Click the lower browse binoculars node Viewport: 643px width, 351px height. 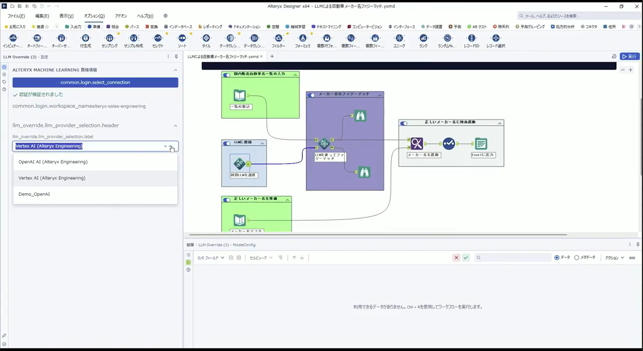click(x=364, y=172)
